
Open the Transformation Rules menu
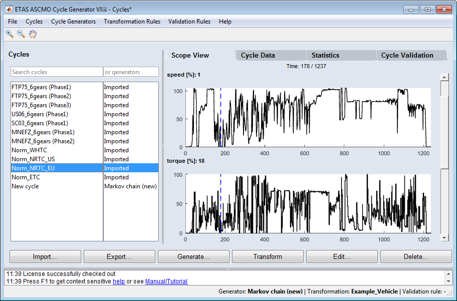coord(132,22)
